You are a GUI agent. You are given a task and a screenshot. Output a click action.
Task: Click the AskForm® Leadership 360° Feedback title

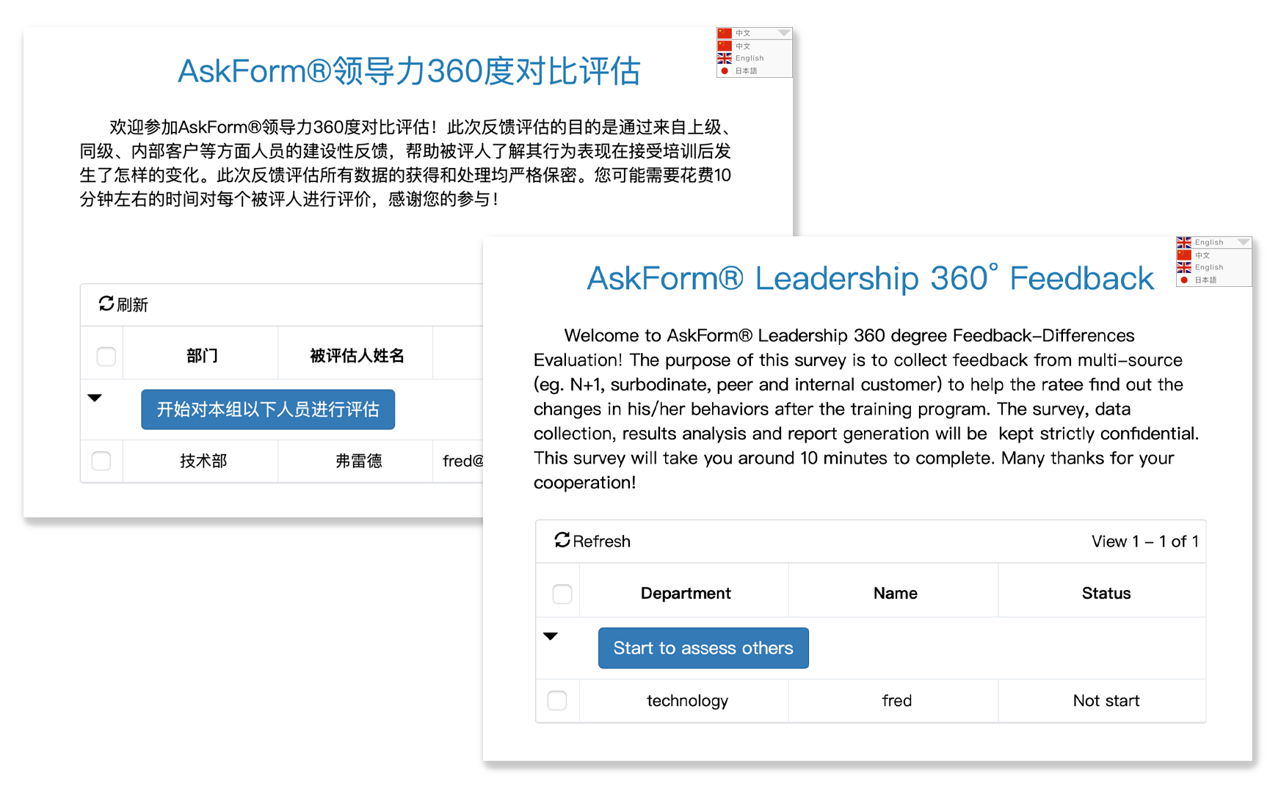(x=870, y=278)
